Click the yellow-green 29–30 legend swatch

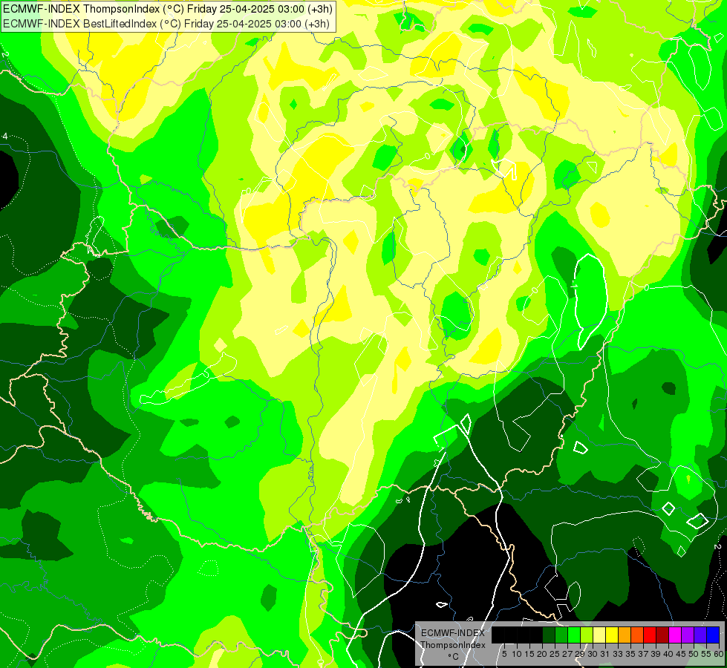pyautogui.click(x=587, y=635)
